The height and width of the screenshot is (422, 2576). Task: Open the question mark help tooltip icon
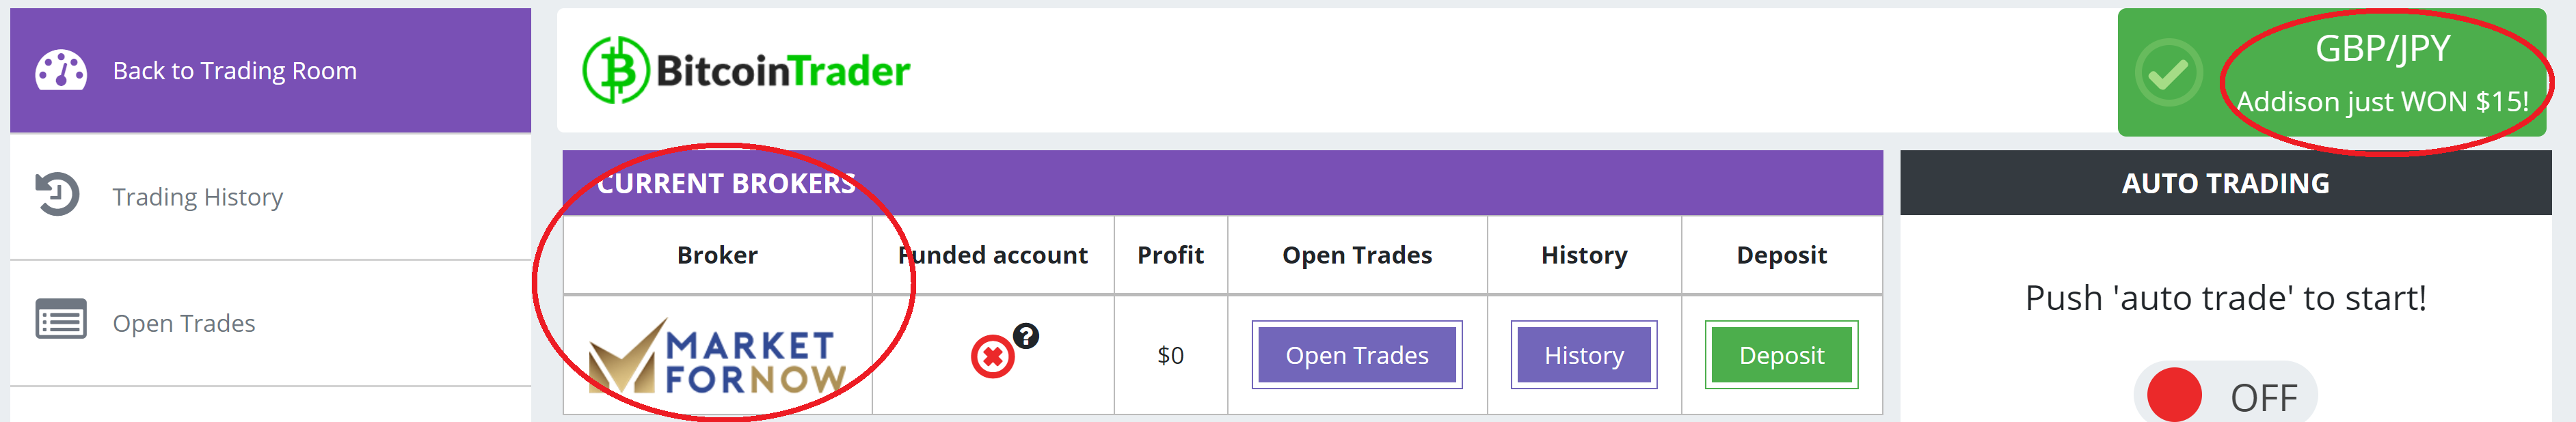(1026, 336)
